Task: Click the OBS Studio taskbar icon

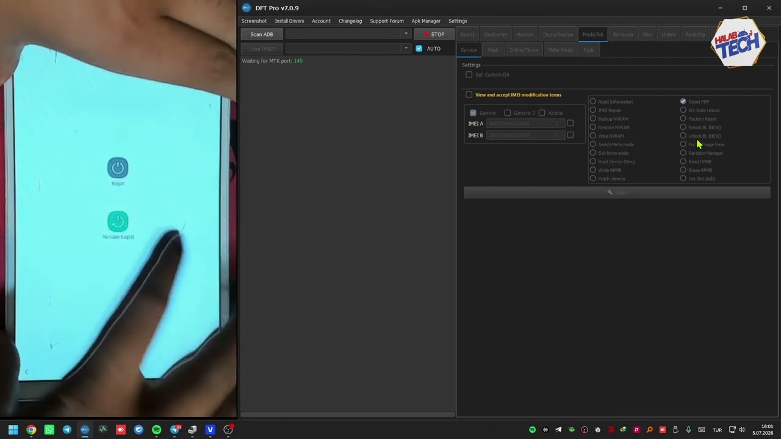Action: click(x=228, y=430)
